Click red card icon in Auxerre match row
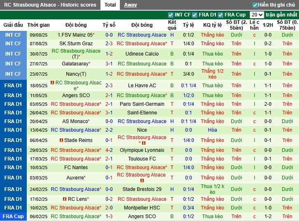Viewport: 299px width, 221px height. [142, 180]
